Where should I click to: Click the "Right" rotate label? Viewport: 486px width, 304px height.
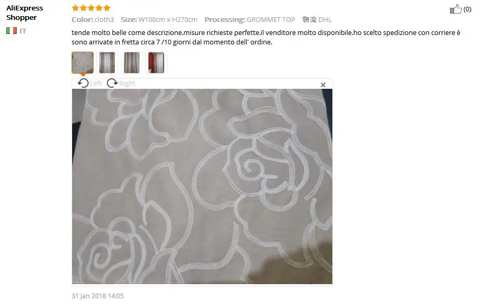click(127, 84)
